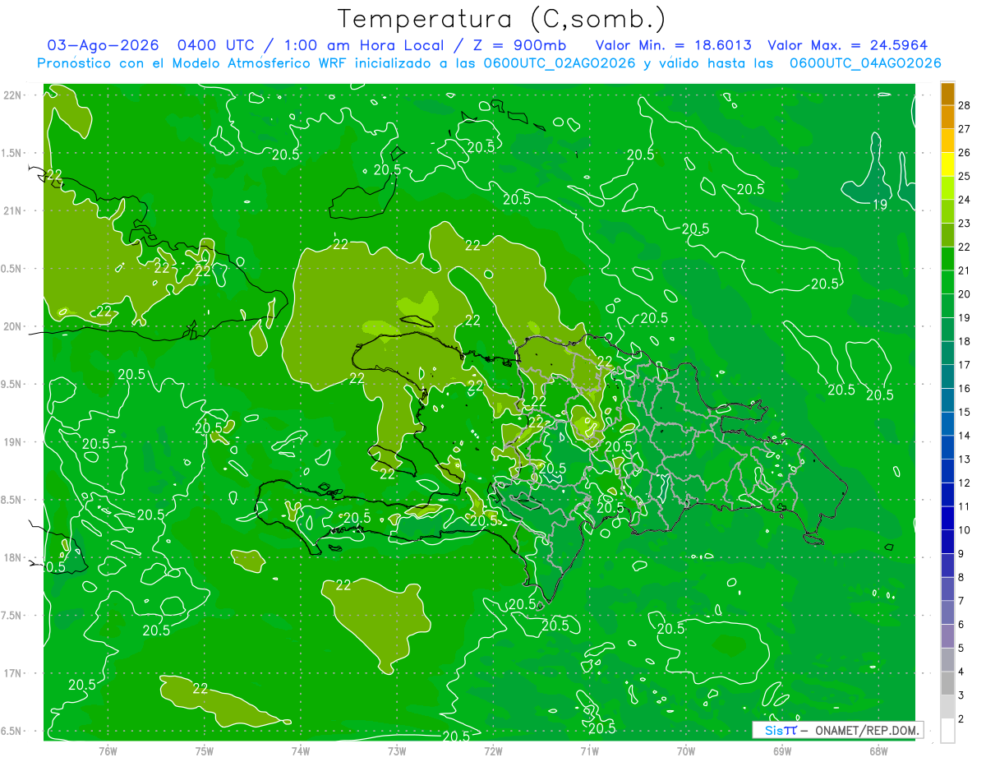Click longitude axis label "68W"
The height and width of the screenshot is (762, 986).
(878, 750)
